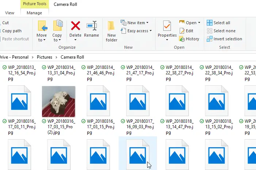
Task: Click the red Delete X icon
Action: 76,26
